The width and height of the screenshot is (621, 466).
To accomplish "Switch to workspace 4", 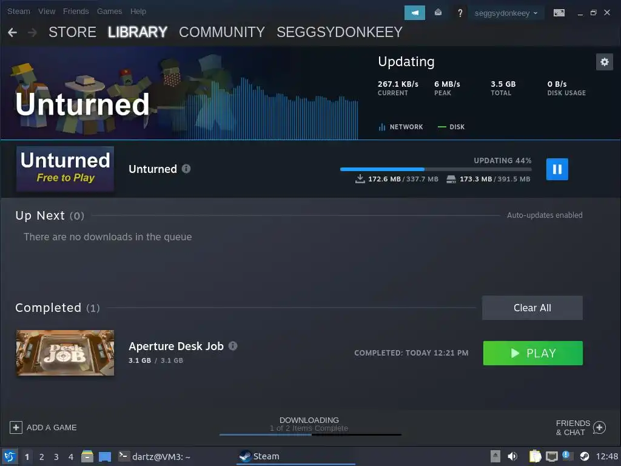I will click(x=71, y=457).
